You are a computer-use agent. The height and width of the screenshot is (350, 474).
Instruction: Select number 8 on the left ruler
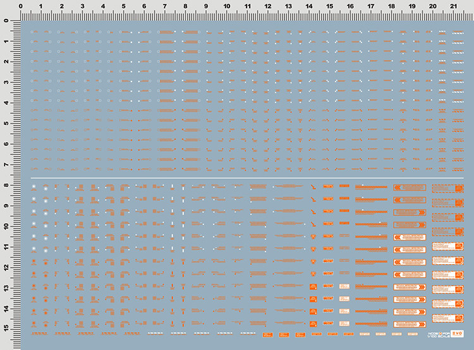(6, 185)
